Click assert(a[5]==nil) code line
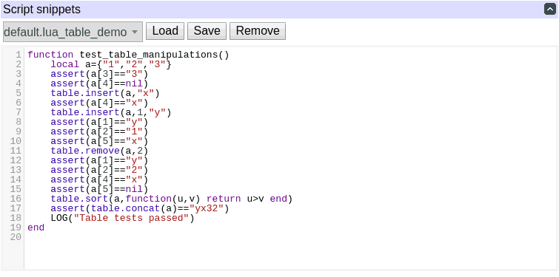559x277 pixels. 99,189
